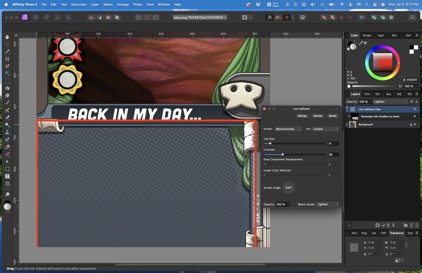The height and width of the screenshot is (273, 422).
Task: Toggle Force Pixel Alignment button
Action: [x=270, y=17]
